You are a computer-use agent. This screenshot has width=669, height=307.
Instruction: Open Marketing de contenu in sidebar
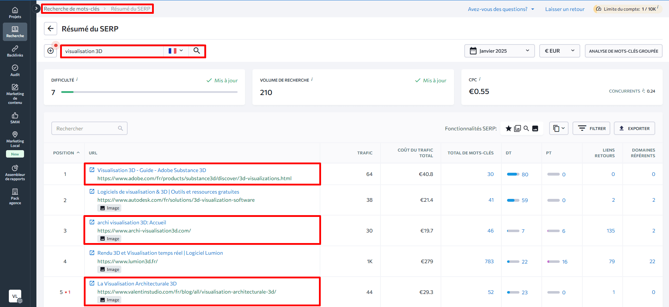[x=15, y=94]
